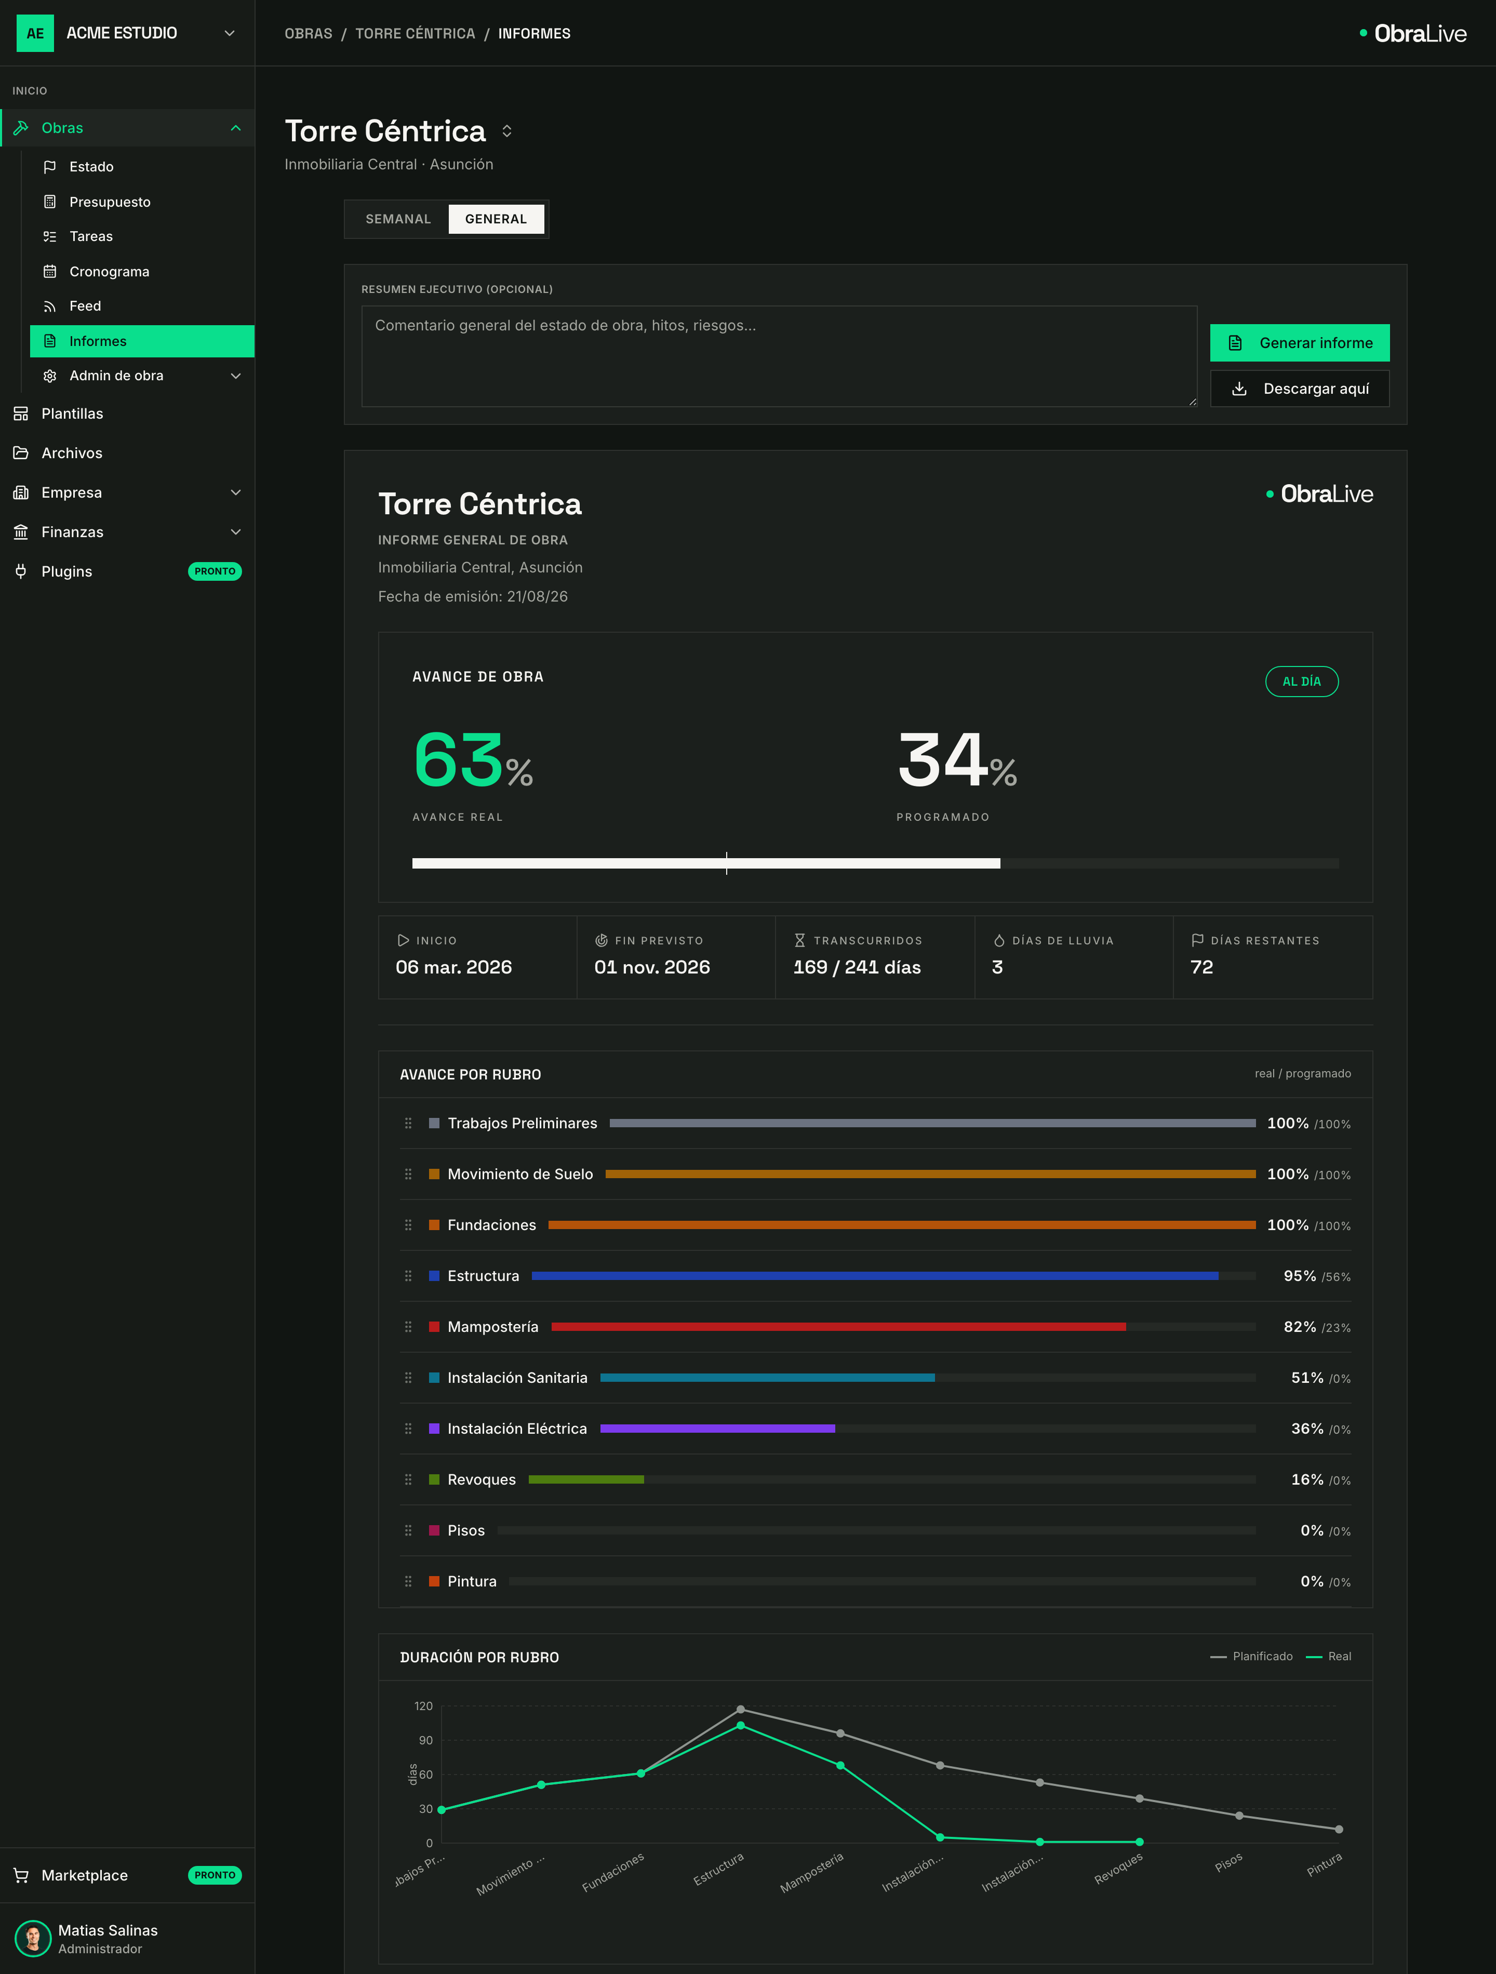Toggle the Real legend item in chart
1496x1974 pixels.
click(1328, 1656)
